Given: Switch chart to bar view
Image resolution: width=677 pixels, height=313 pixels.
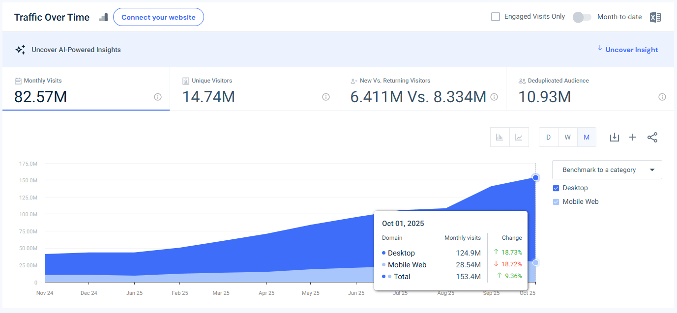Looking at the screenshot, I should (x=500, y=137).
